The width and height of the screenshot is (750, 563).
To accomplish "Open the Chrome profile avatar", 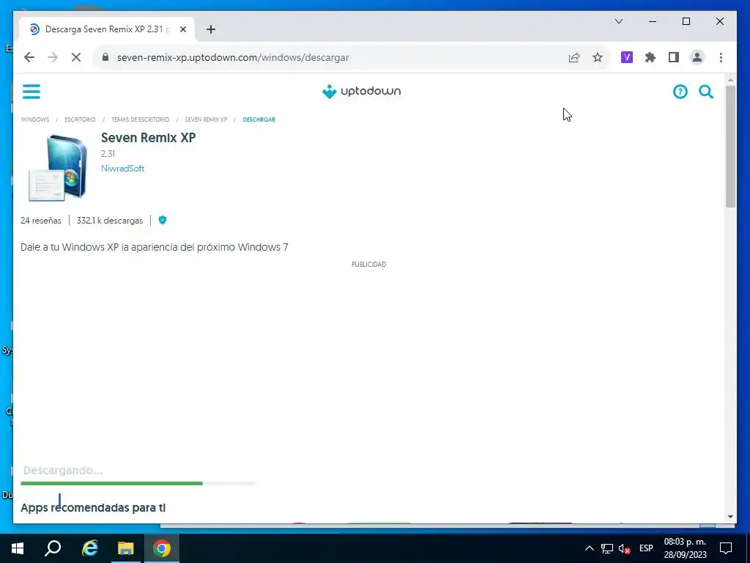I will (x=697, y=57).
